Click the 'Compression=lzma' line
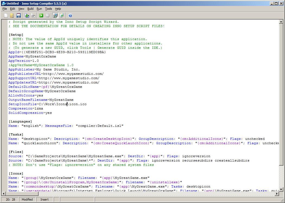 click(26, 109)
